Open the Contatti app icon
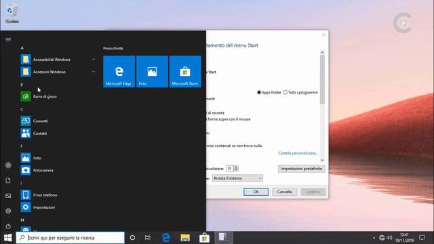Screen dimensions: 434x244 pyautogui.click(x=26, y=134)
